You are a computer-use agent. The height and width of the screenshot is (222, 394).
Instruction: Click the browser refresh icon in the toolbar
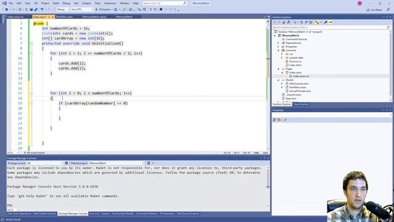point(116,10)
